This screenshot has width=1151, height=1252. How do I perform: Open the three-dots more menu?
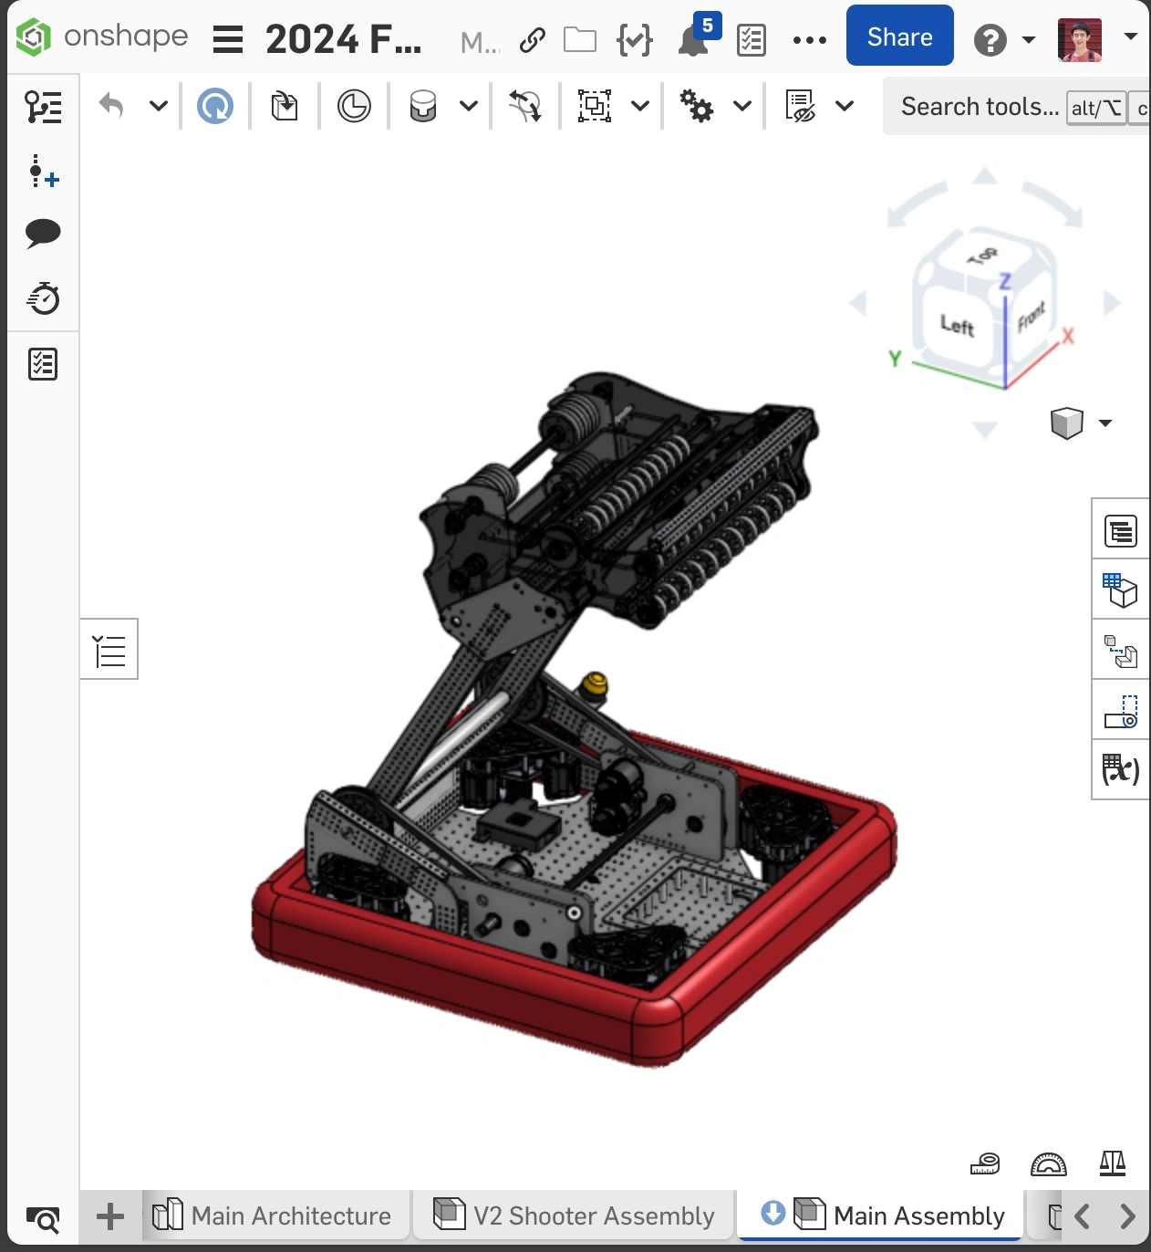tap(810, 40)
